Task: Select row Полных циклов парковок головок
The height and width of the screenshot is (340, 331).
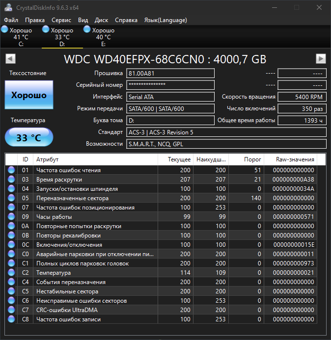Action: tap(161, 263)
